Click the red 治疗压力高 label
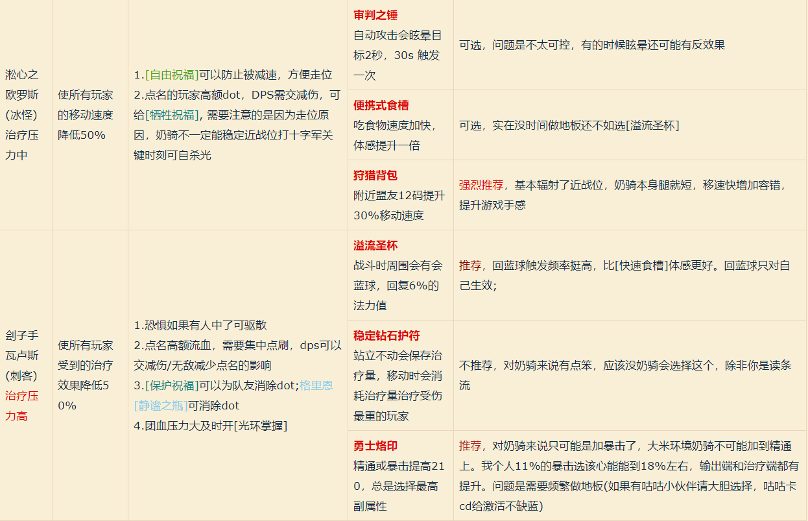This screenshot has height=521, width=808. [22, 406]
